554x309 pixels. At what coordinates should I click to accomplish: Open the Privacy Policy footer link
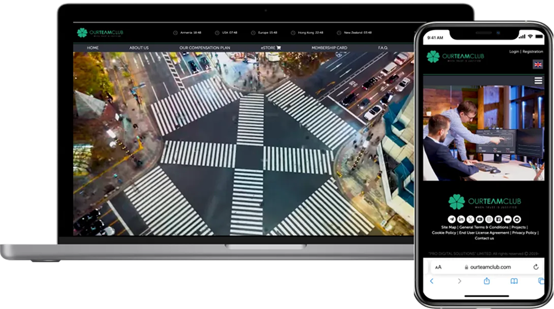click(524, 232)
